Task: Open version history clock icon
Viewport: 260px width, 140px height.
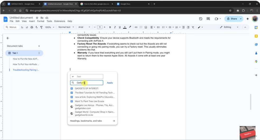Action: [201, 19]
